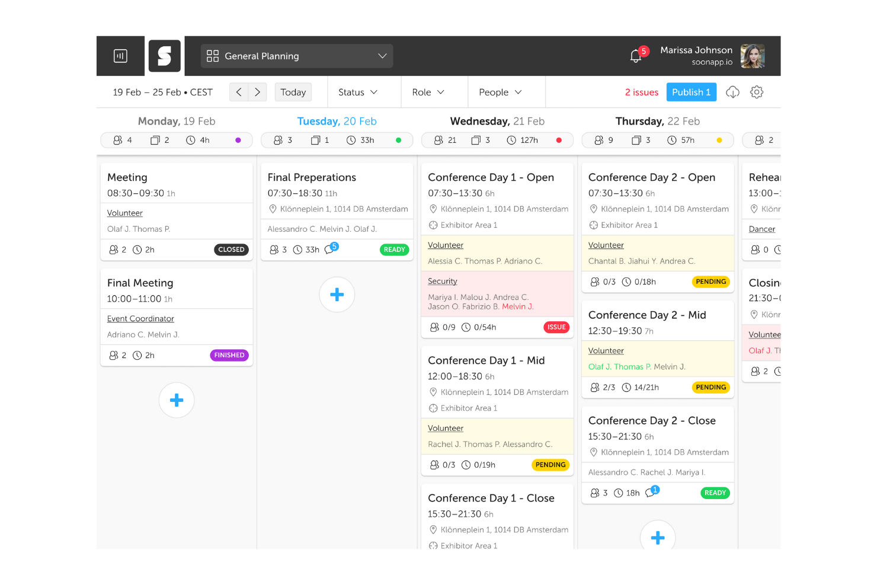The image size is (877, 585).
Task: Click the Event Coordinator role link
Action: (x=140, y=318)
